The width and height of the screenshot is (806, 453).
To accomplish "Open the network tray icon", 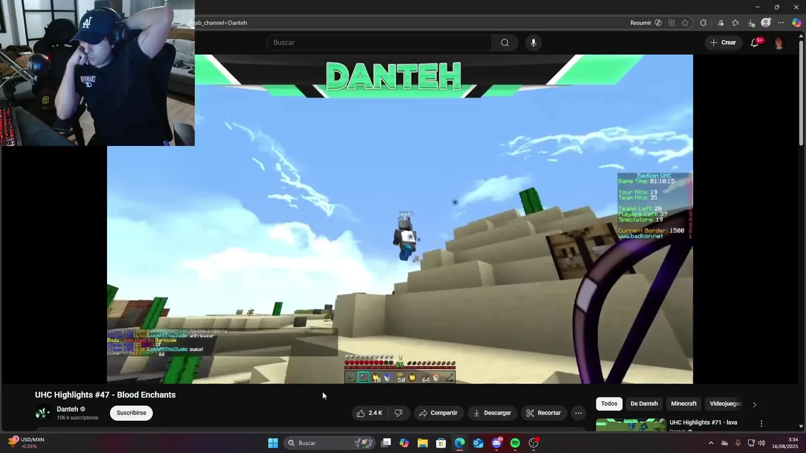I will [x=751, y=443].
